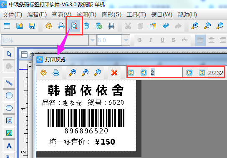Image resolution: width=227 pixels, height=158 pixels.
Task: Click the label title 韩都依依舍
Action: coord(86,90)
